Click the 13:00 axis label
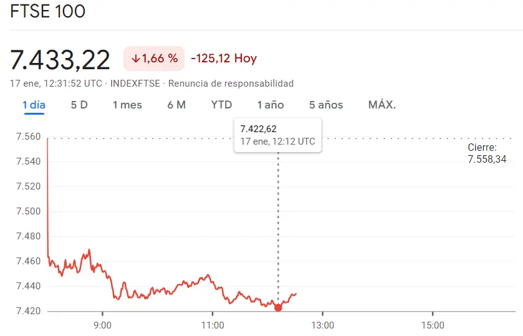This screenshot has height=336, width=523. click(x=322, y=325)
